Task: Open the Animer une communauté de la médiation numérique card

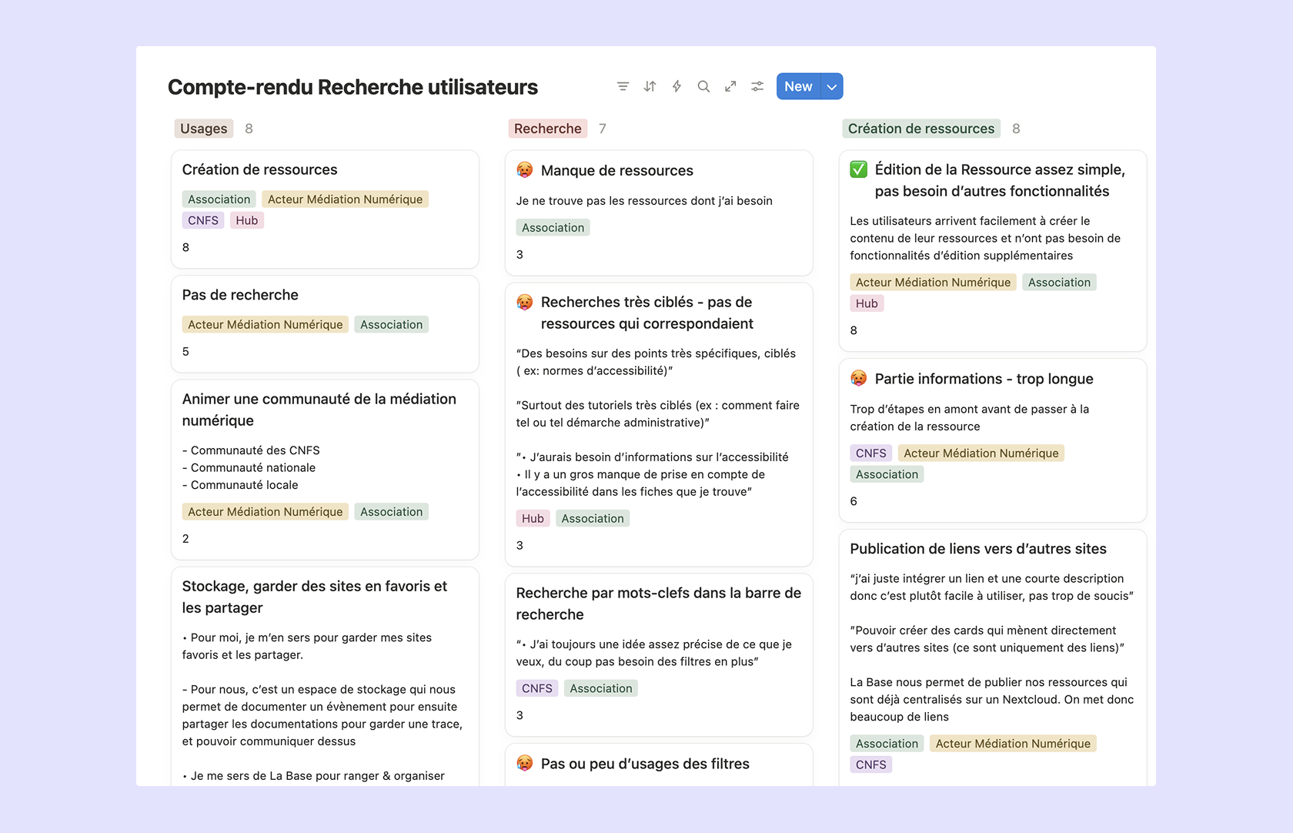Action: click(325, 470)
